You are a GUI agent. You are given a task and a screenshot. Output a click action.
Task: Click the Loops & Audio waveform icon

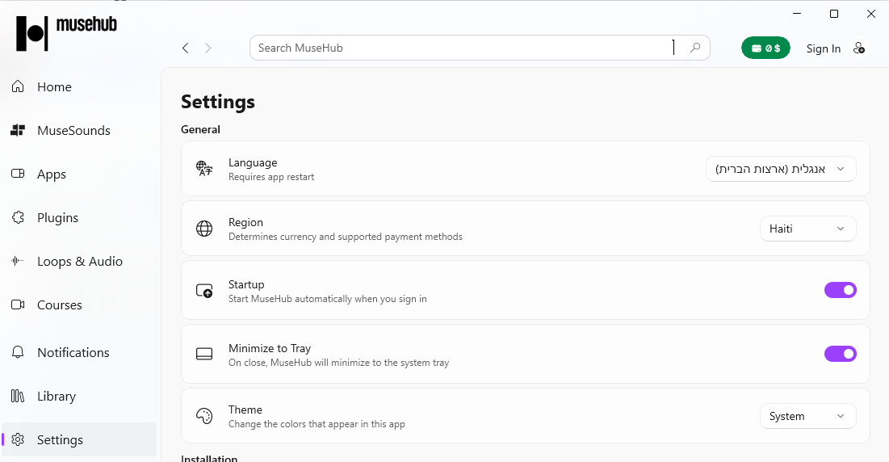click(18, 261)
